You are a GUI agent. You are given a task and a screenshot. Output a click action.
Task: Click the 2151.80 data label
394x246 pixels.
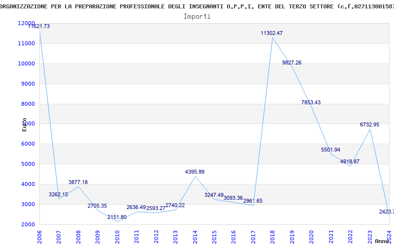pyautogui.click(x=117, y=217)
